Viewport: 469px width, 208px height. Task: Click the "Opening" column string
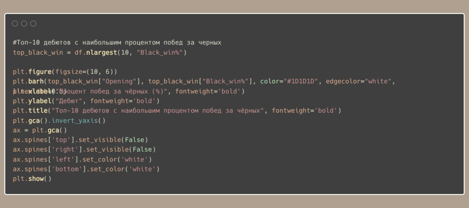pos(124,81)
